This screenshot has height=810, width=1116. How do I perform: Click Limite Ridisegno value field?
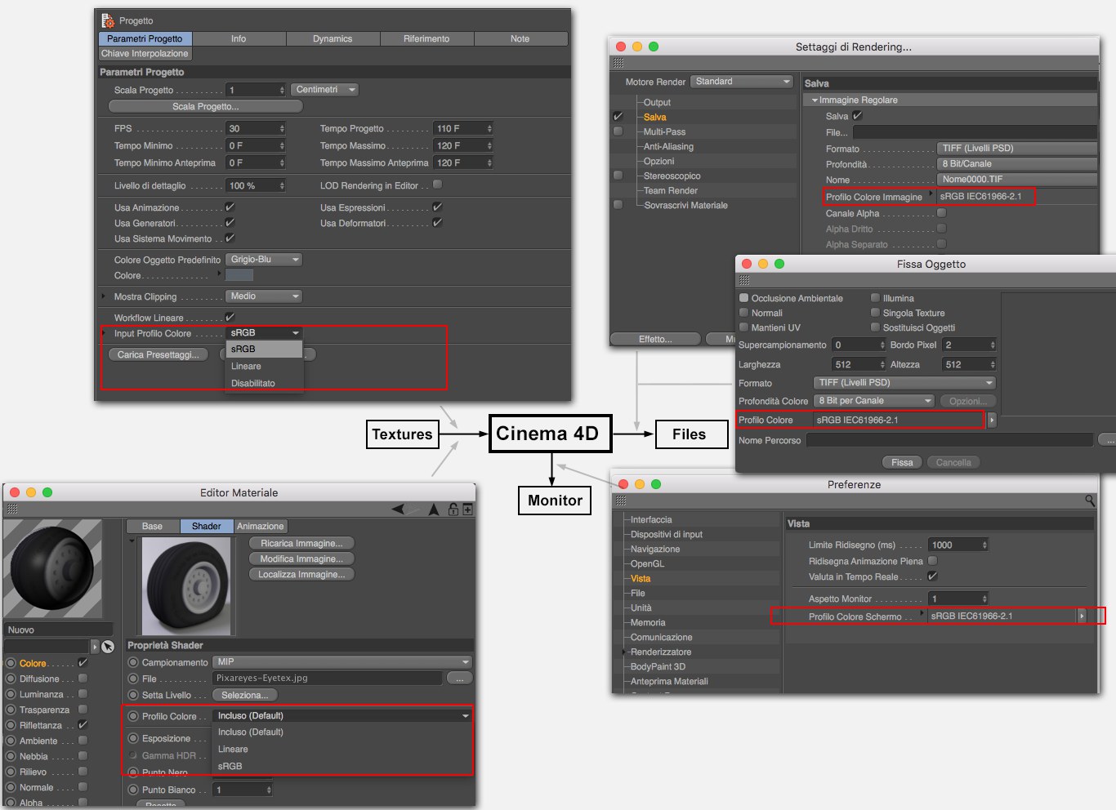click(x=958, y=545)
